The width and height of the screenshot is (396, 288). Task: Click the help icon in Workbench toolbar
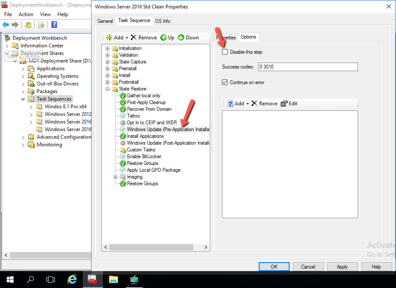(54, 24)
